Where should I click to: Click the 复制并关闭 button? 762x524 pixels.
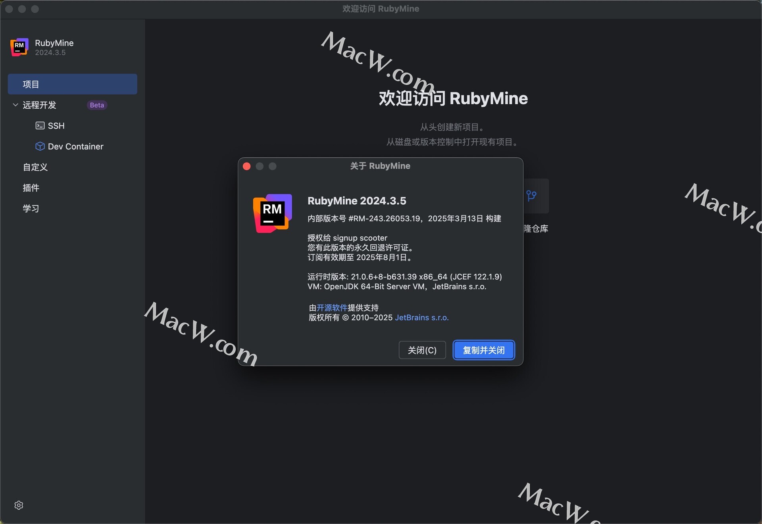pos(484,350)
